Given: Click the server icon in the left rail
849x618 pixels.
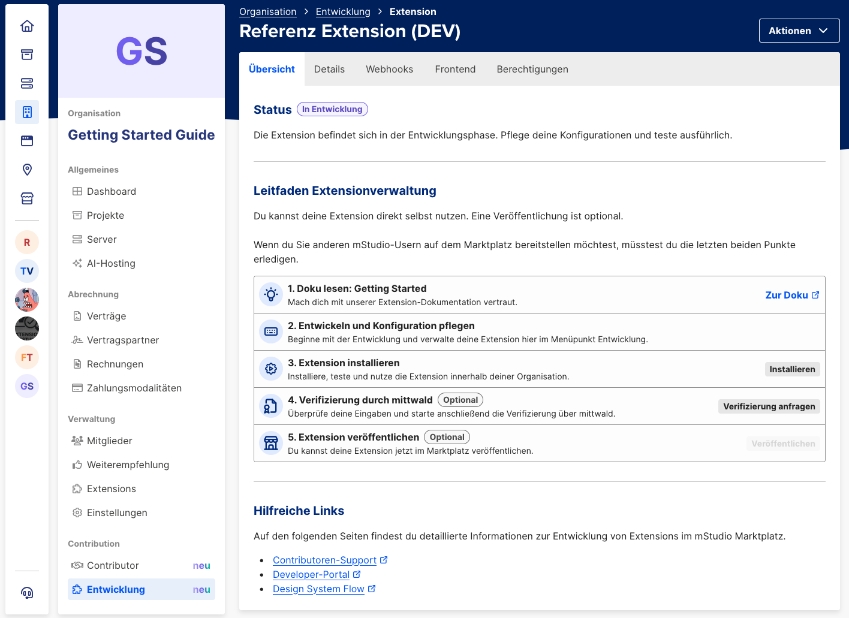Looking at the screenshot, I should coord(27,83).
